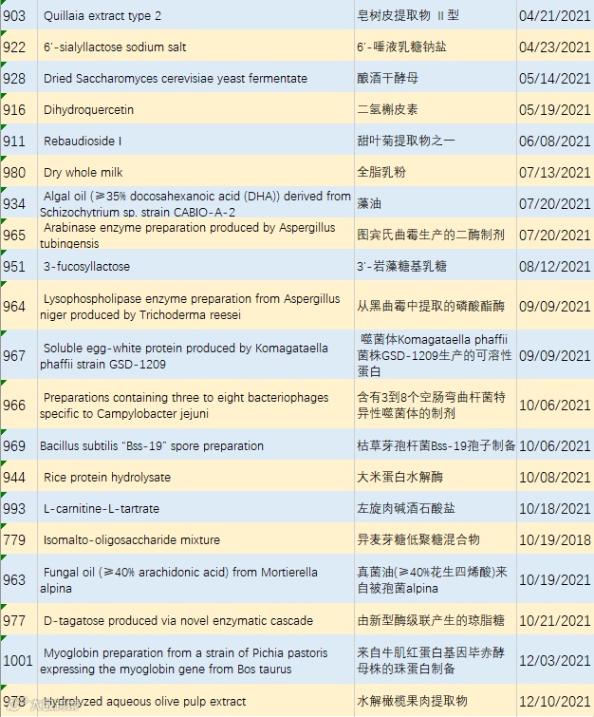594x717 pixels.
Task: Select cell with number 977
Action: [19, 620]
